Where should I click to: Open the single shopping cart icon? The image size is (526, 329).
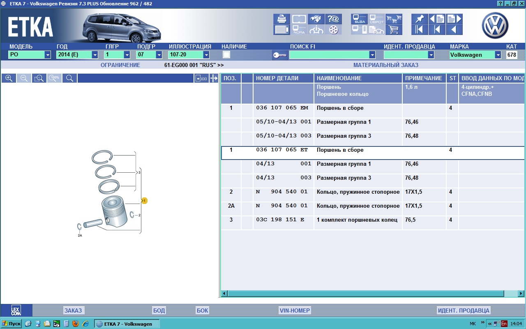coord(394,30)
